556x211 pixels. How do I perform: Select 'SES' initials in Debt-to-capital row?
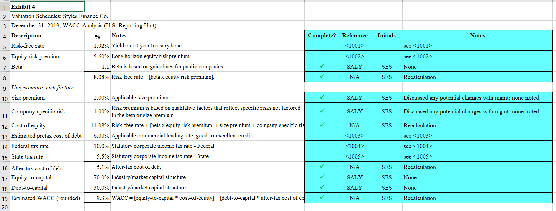tap(387, 188)
